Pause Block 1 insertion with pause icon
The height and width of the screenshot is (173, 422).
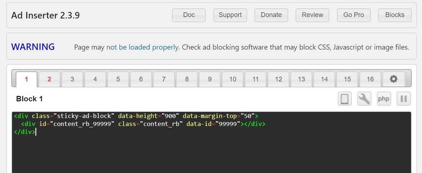point(403,99)
